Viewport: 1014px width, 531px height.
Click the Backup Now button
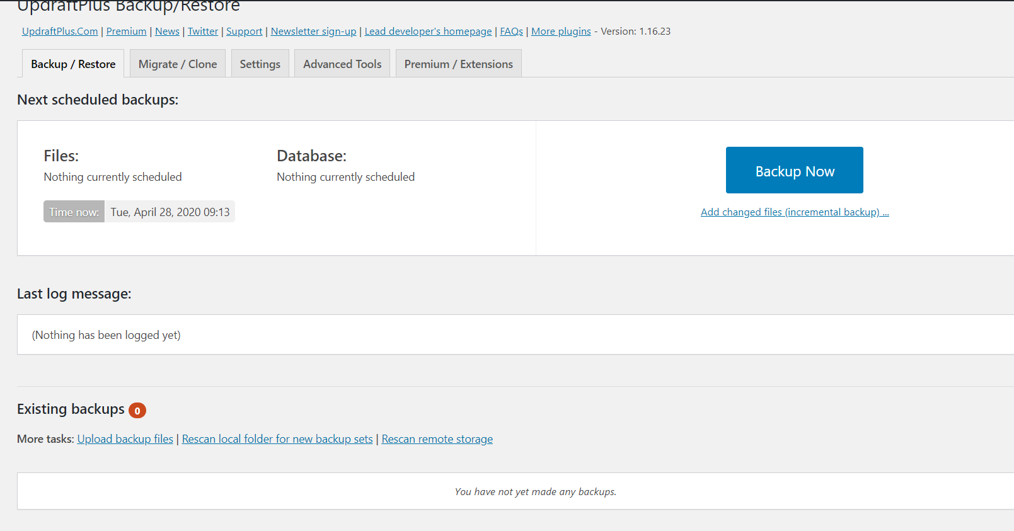795,170
